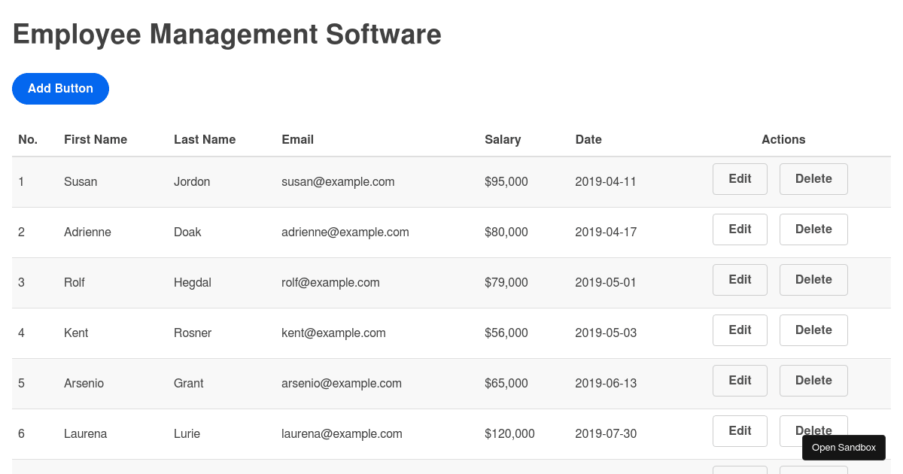Select the Date column header

[588, 139]
